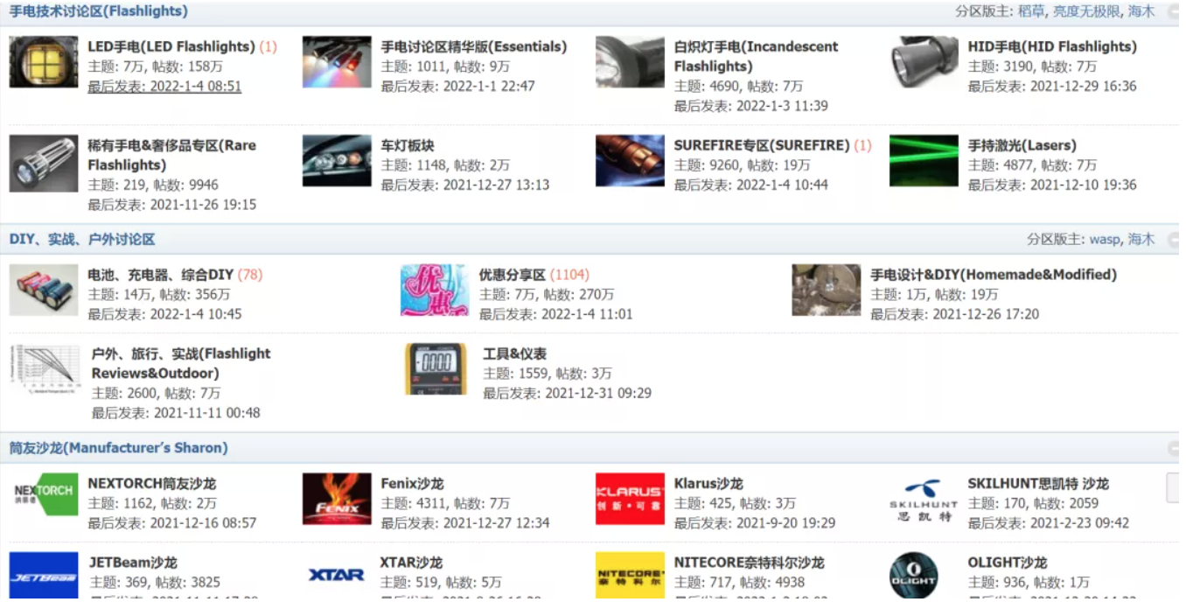The height and width of the screenshot is (602, 1186).
Task: Select the 手电设计&DIY forum icon
Action: tap(826, 290)
